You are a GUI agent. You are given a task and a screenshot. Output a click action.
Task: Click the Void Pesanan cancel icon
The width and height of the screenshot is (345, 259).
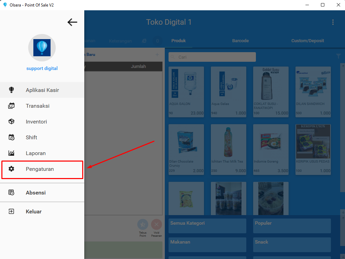point(157,224)
